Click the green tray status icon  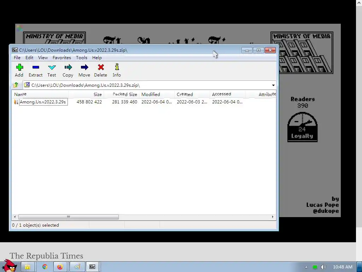315,267
